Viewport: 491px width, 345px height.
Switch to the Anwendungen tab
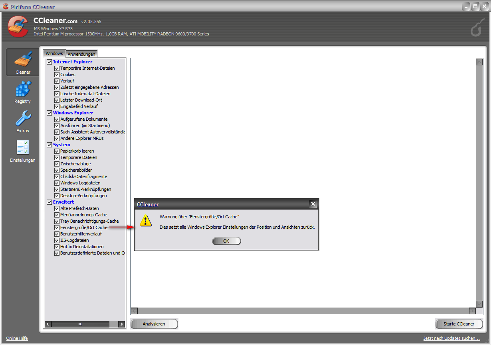(81, 54)
